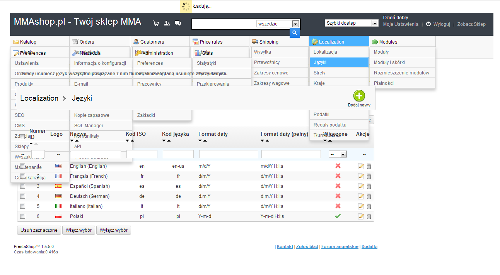Click the green Dodaj nowy plus icon
500x275 pixels.
[x=359, y=96]
